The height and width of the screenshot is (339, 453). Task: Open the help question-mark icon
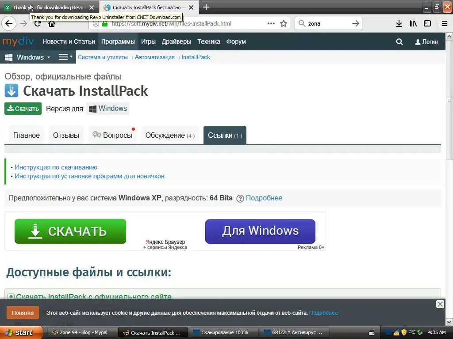click(240, 199)
